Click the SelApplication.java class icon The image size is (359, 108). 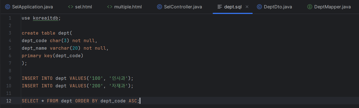click(x=7, y=7)
